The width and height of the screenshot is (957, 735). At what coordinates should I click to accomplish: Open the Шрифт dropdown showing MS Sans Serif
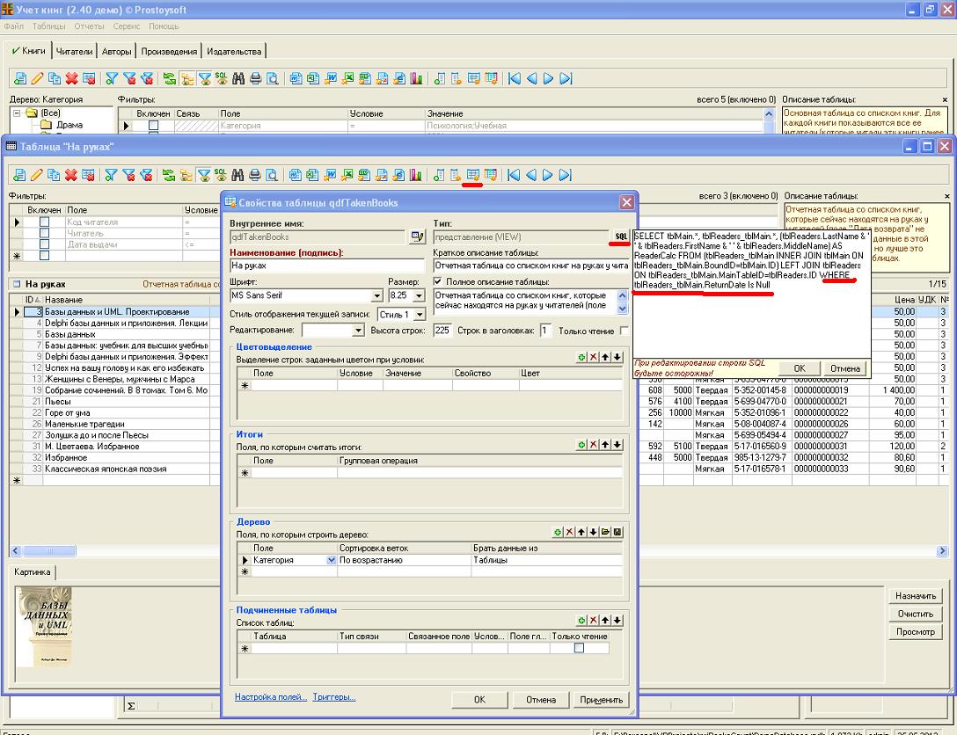click(377, 295)
